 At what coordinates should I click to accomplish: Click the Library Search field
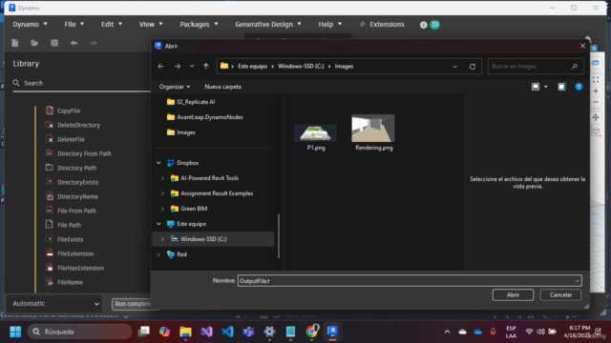pyautogui.click(x=81, y=83)
